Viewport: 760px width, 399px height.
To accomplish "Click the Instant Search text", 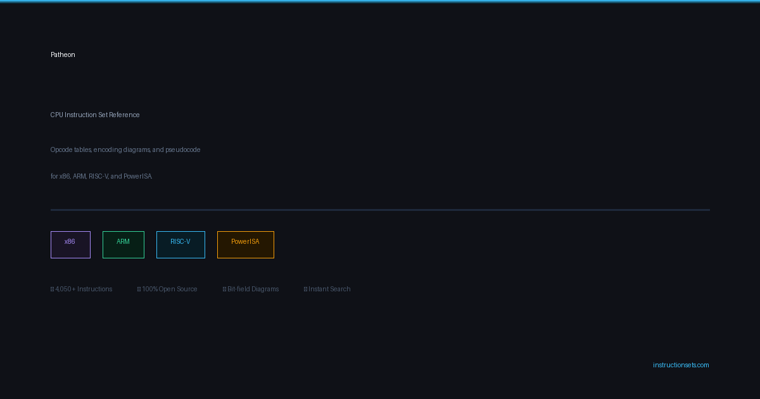I will [329, 289].
